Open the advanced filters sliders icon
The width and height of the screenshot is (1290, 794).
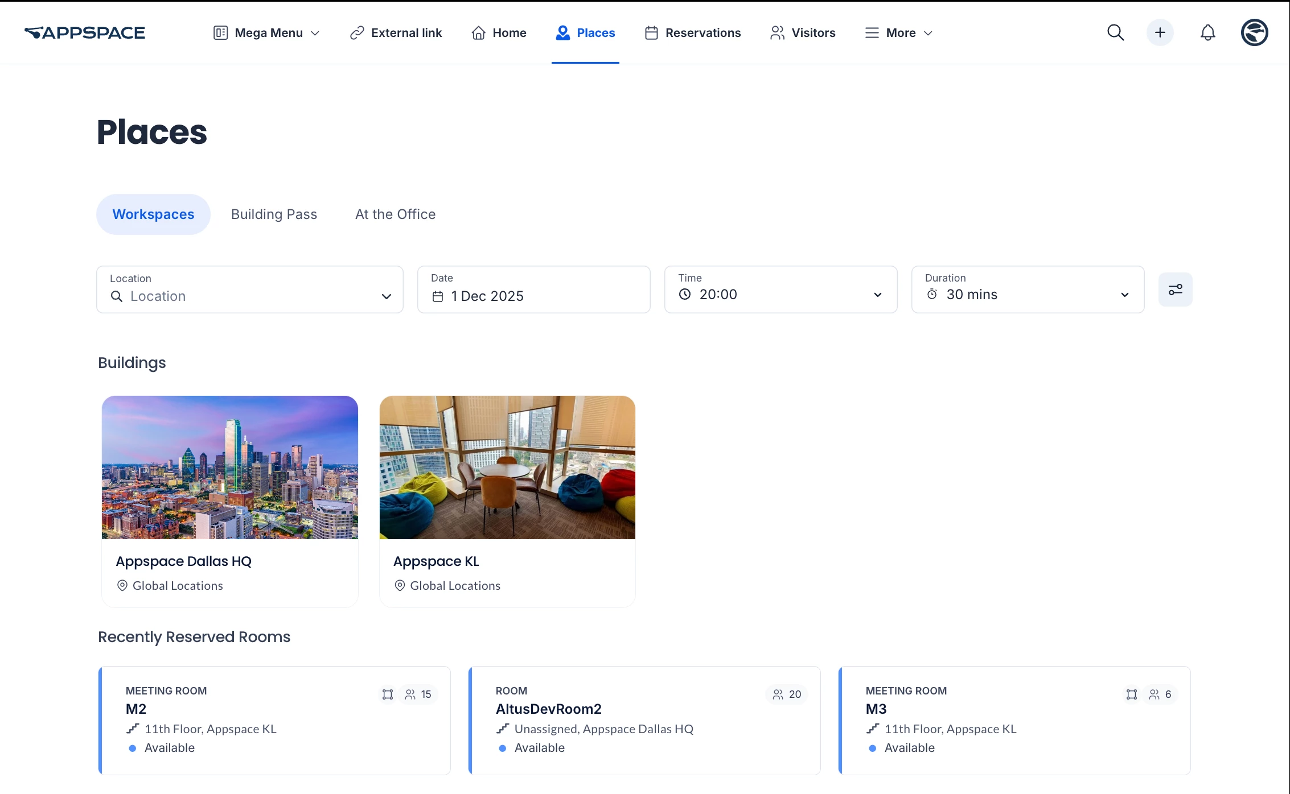point(1175,290)
